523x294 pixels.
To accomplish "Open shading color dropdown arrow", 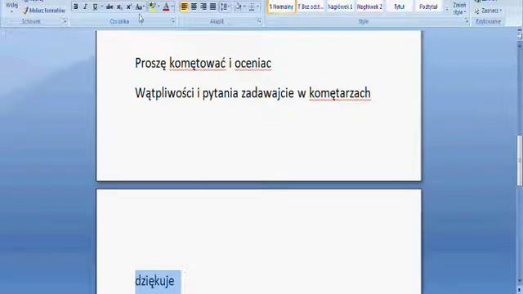I will (244, 7).
